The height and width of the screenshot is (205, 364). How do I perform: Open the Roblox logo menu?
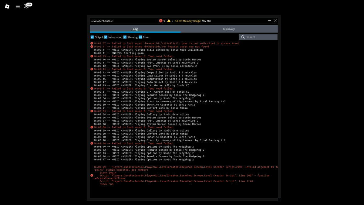point(7,6)
